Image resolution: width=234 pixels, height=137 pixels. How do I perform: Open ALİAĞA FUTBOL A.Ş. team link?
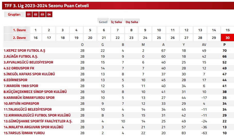[21, 57]
